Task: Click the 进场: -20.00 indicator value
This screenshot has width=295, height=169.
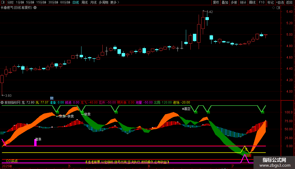Action: click(x=181, y=102)
